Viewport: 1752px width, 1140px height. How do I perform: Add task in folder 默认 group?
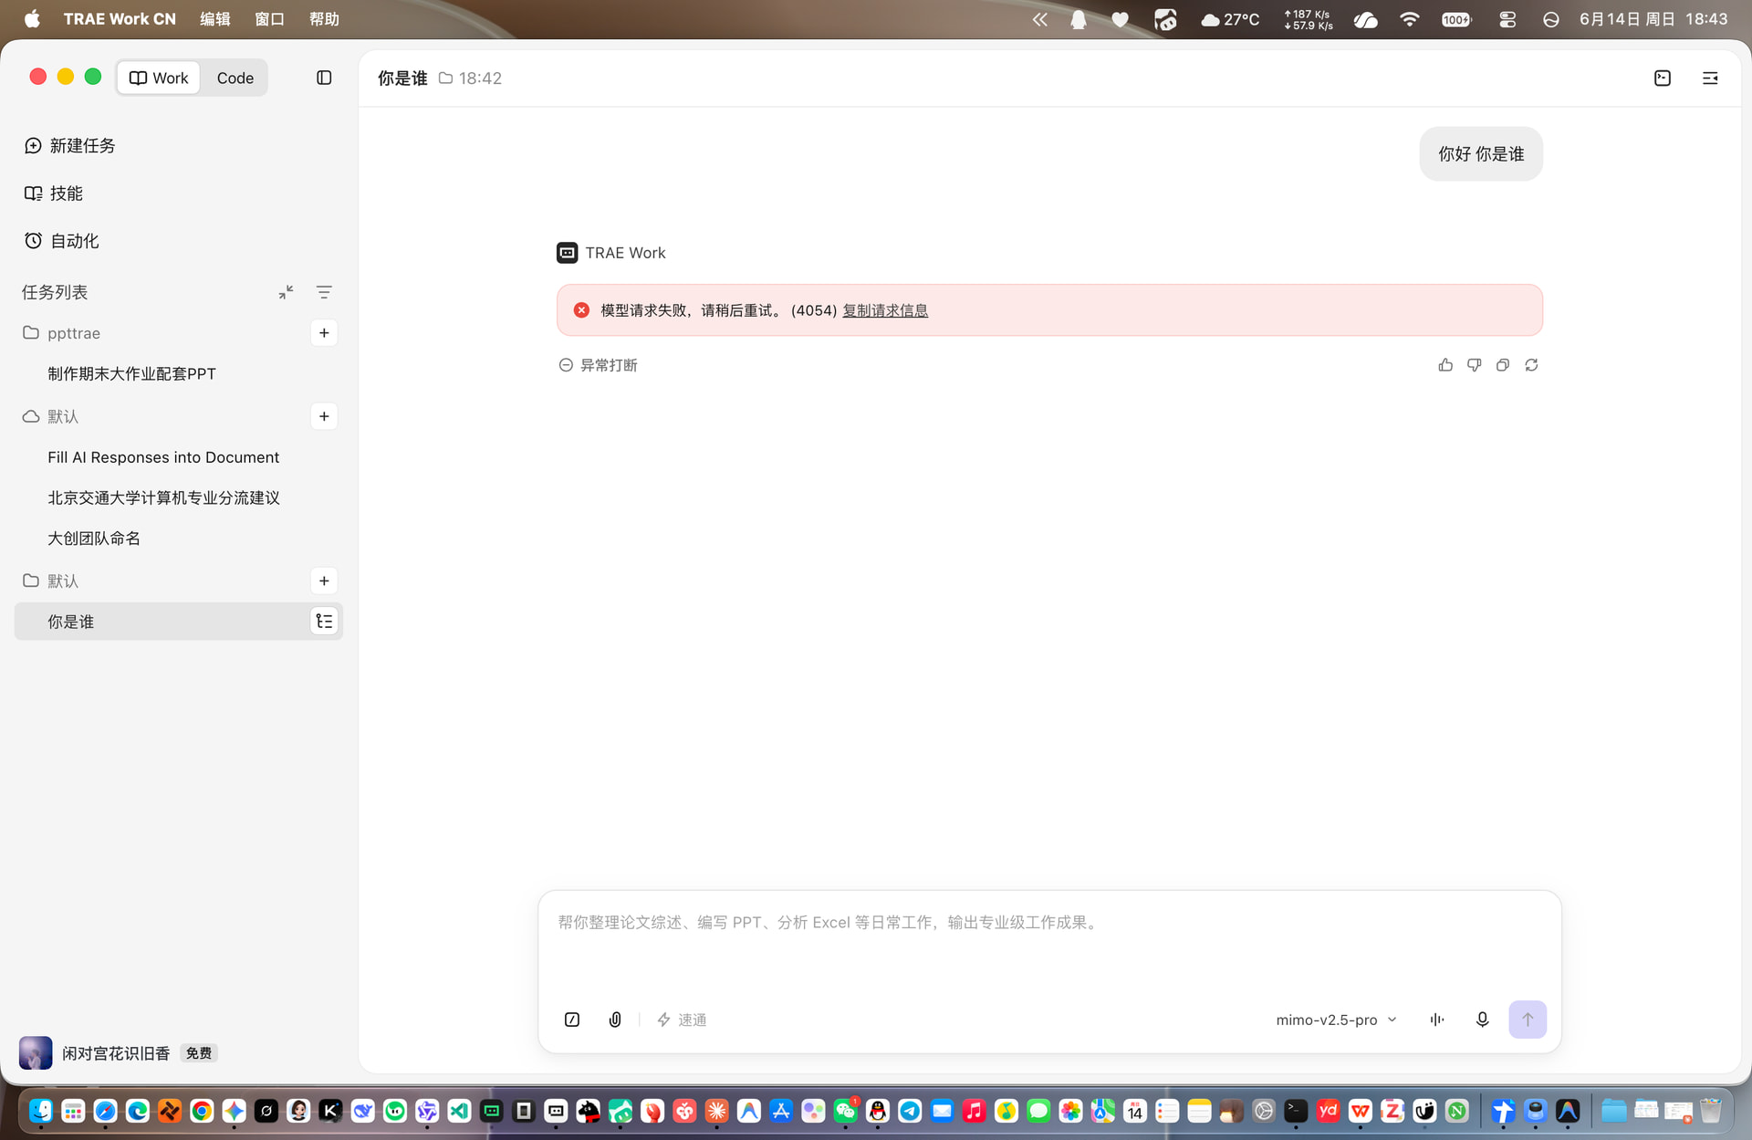[324, 580]
